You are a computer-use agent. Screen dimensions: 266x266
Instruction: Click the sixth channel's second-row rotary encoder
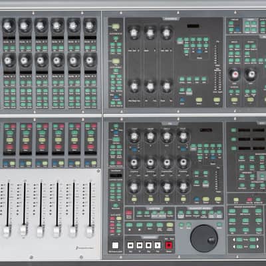(x=90, y=60)
